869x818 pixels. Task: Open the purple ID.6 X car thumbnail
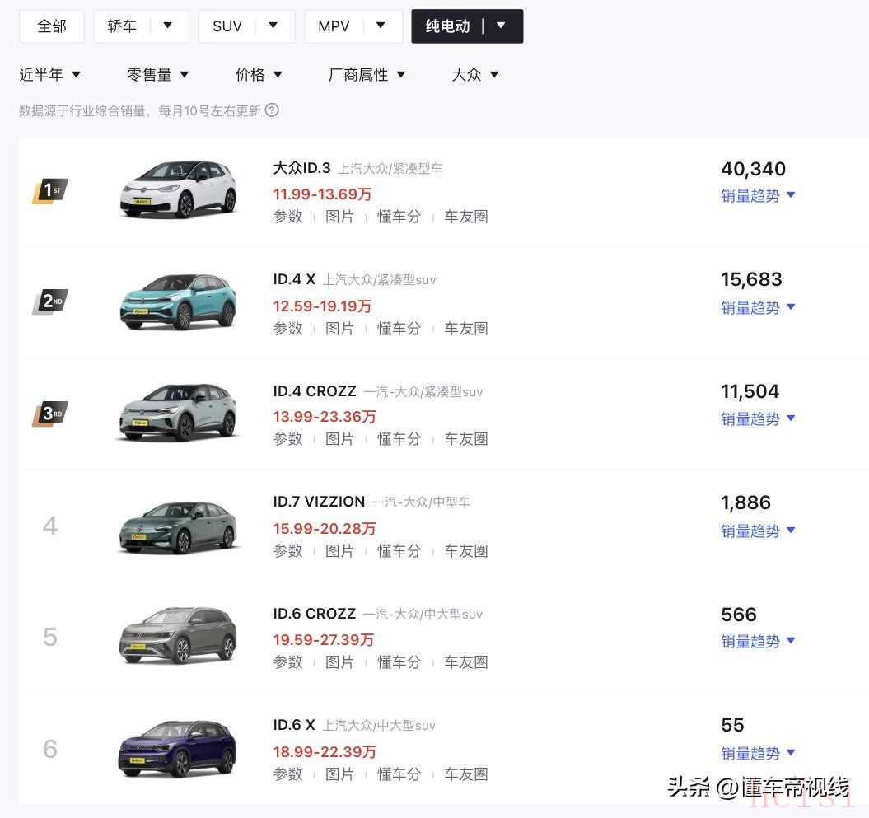point(179,748)
